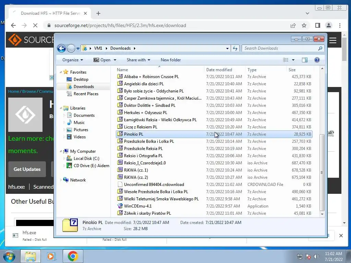351x263 pixels.
Task: Click the refresh button next to address bar
Action: tap(235, 48)
